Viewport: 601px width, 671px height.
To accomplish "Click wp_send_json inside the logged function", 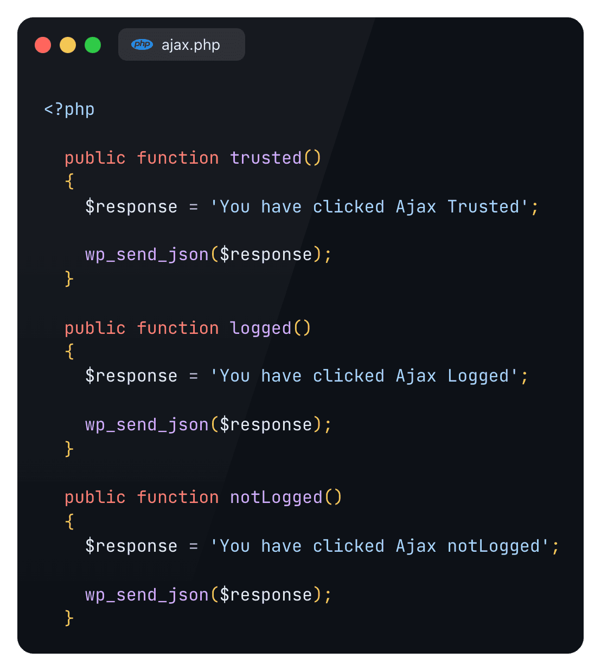I will 147,424.
